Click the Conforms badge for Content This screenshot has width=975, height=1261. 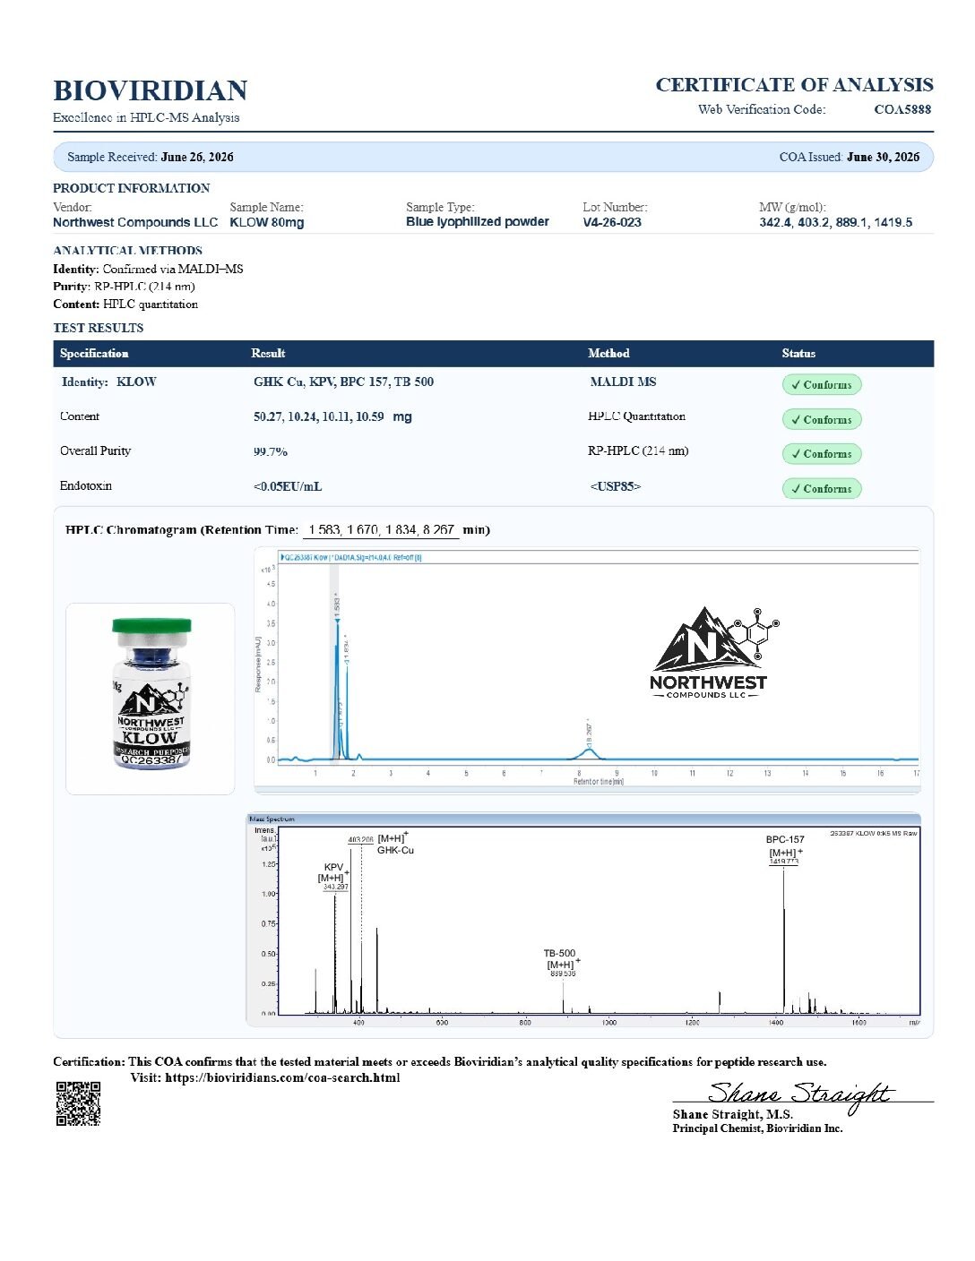822,419
